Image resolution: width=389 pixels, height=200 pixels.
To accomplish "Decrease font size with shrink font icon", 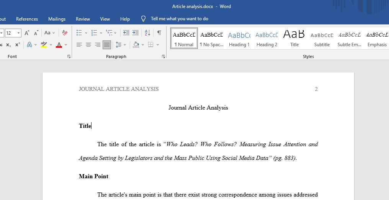I will [36, 33].
